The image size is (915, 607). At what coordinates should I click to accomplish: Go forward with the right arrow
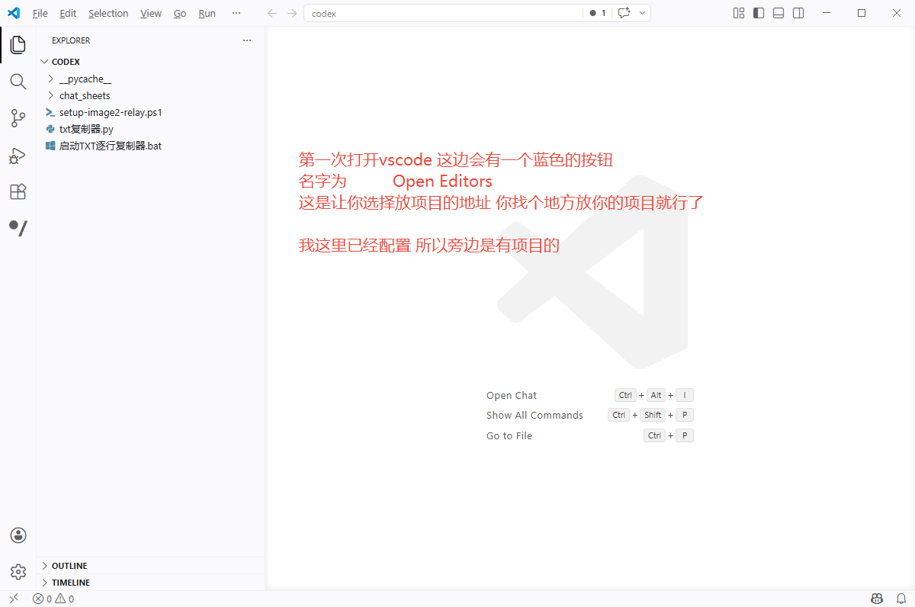click(292, 13)
